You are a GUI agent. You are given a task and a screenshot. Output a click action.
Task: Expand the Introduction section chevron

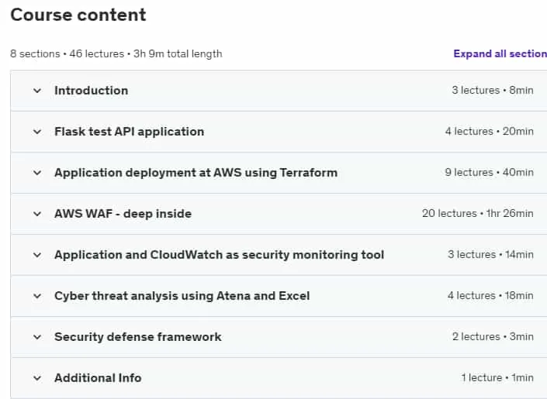point(37,91)
